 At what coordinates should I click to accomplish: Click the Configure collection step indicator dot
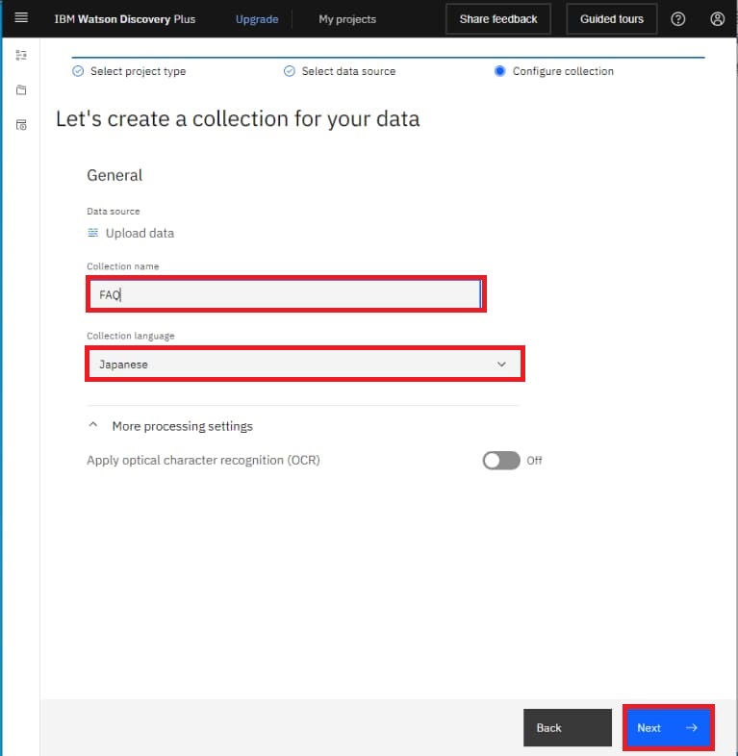pyautogui.click(x=499, y=71)
